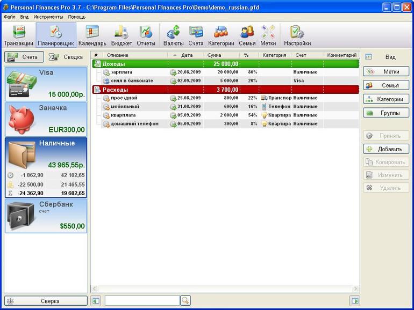This screenshot has height=310, width=414.
Task: Open the Метки tags toolbar icon
Action: [x=268, y=35]
